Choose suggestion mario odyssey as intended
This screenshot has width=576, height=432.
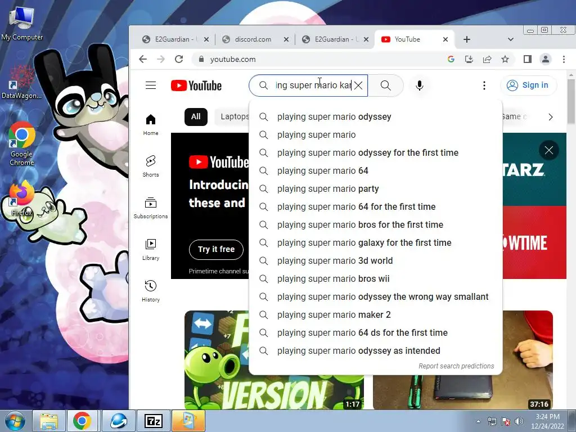click(375, 351)
